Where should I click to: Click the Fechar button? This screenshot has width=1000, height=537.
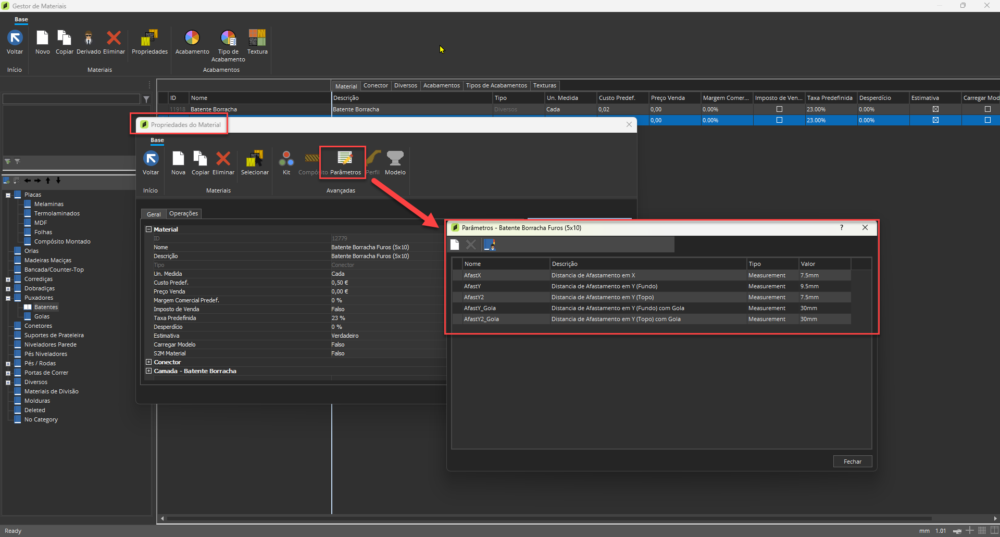[852, 462]
